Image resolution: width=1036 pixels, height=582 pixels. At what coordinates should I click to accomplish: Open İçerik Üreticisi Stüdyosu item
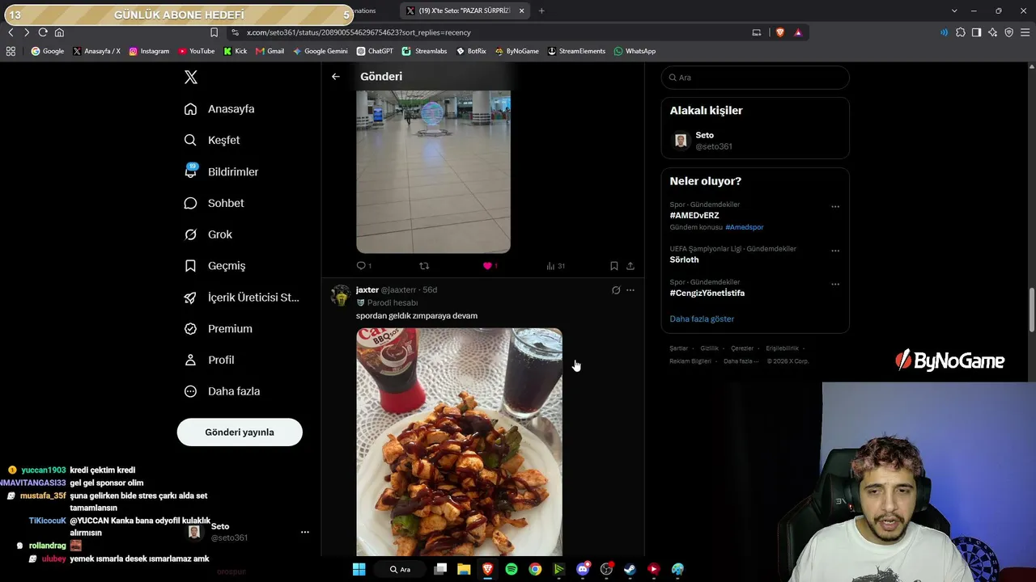click(242, 297)
